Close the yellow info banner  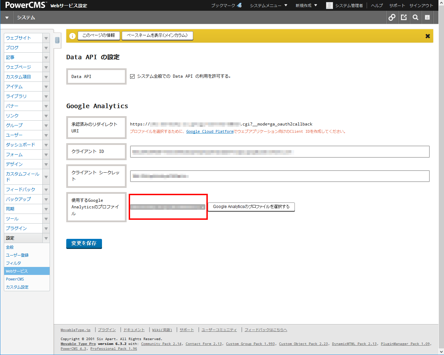428,36
